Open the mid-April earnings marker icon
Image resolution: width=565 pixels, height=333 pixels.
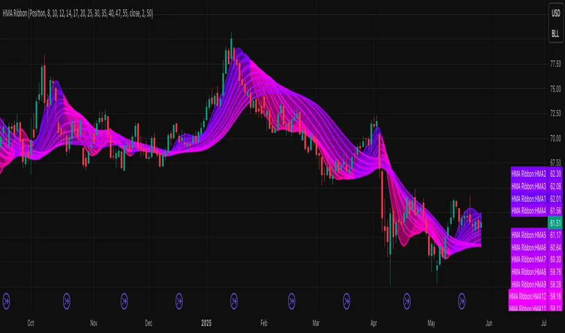(407, 301)
